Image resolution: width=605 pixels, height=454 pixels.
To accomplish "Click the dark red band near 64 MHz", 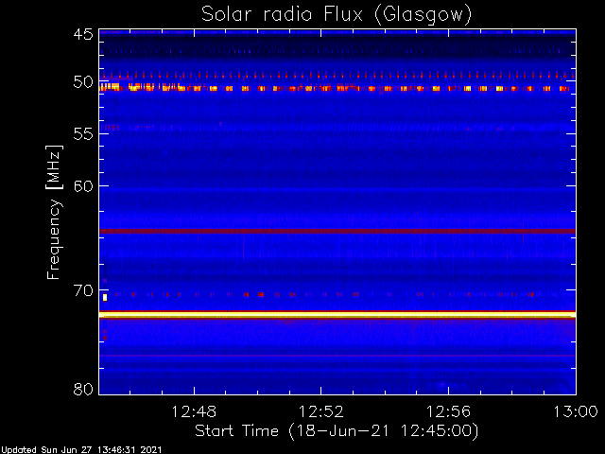I will (337, 231).
